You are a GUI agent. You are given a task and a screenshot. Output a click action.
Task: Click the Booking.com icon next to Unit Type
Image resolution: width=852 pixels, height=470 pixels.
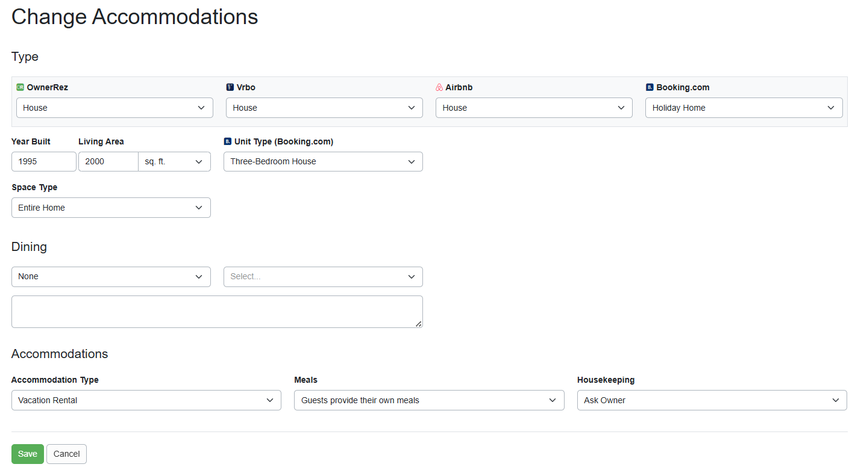pyautogui.click(x=227, y=141)
